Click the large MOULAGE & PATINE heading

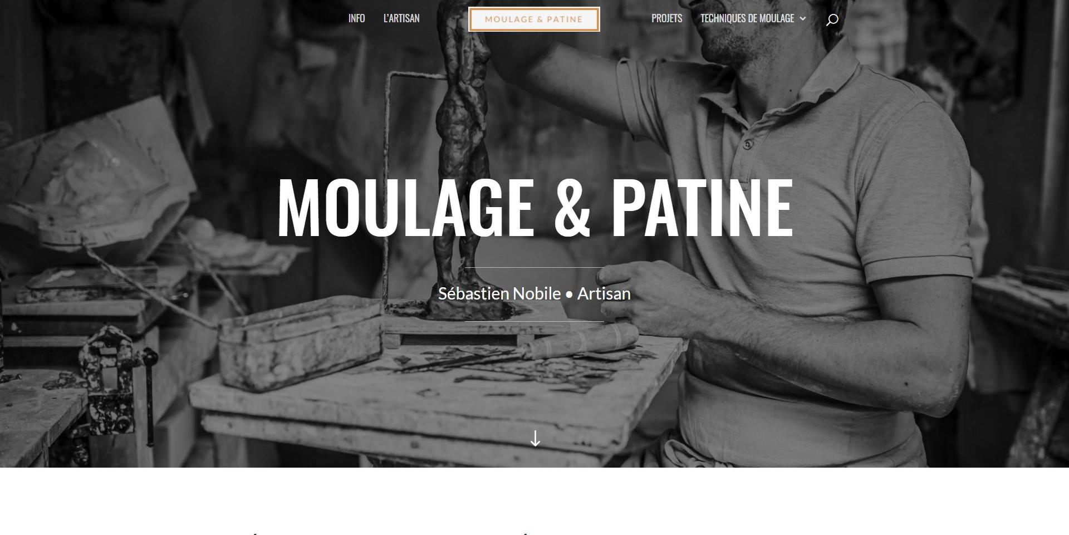point(534,207)
